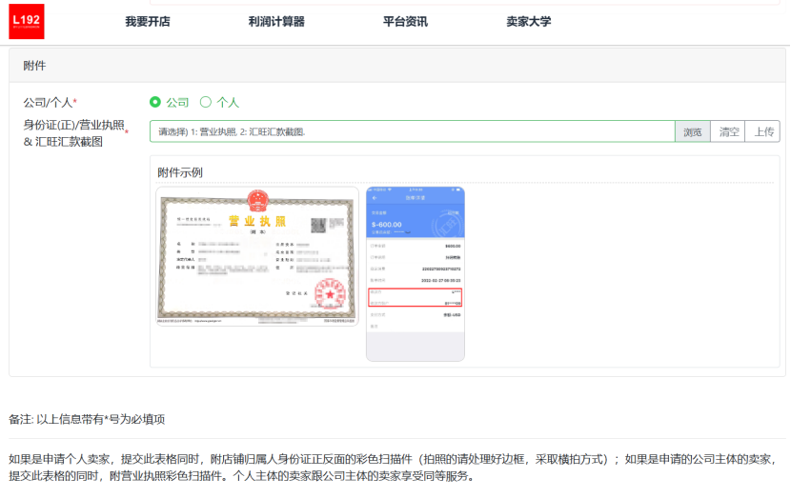Open the business license sample image

[257, 257]
